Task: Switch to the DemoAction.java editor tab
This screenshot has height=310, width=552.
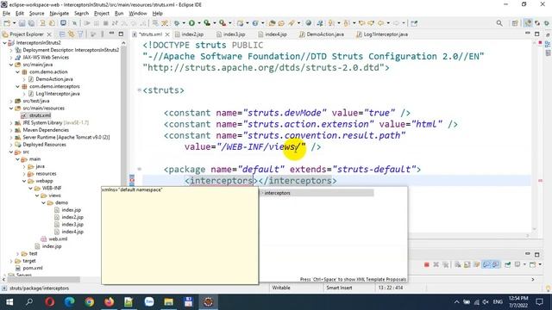Action: (322, 34)
